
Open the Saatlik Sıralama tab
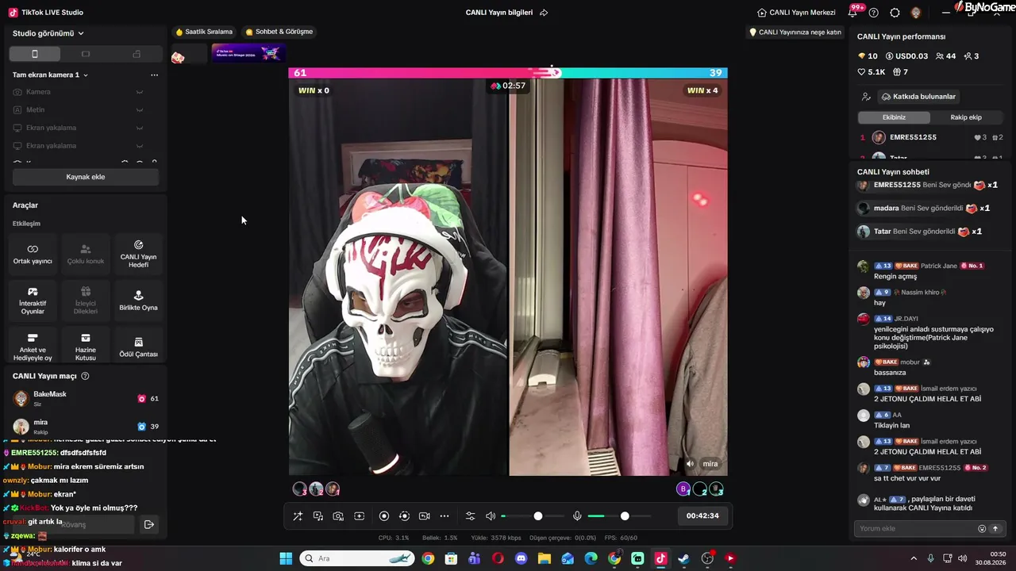pyautogui.click(x=204, y=32)
